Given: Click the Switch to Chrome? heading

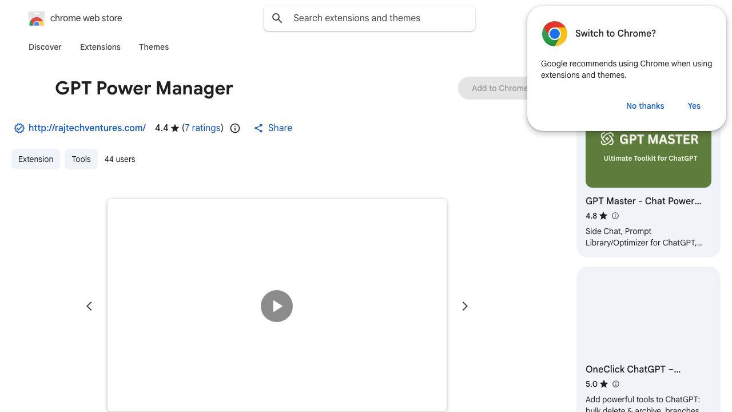Looking at the screenshot, I should click(x=615, y=34).
